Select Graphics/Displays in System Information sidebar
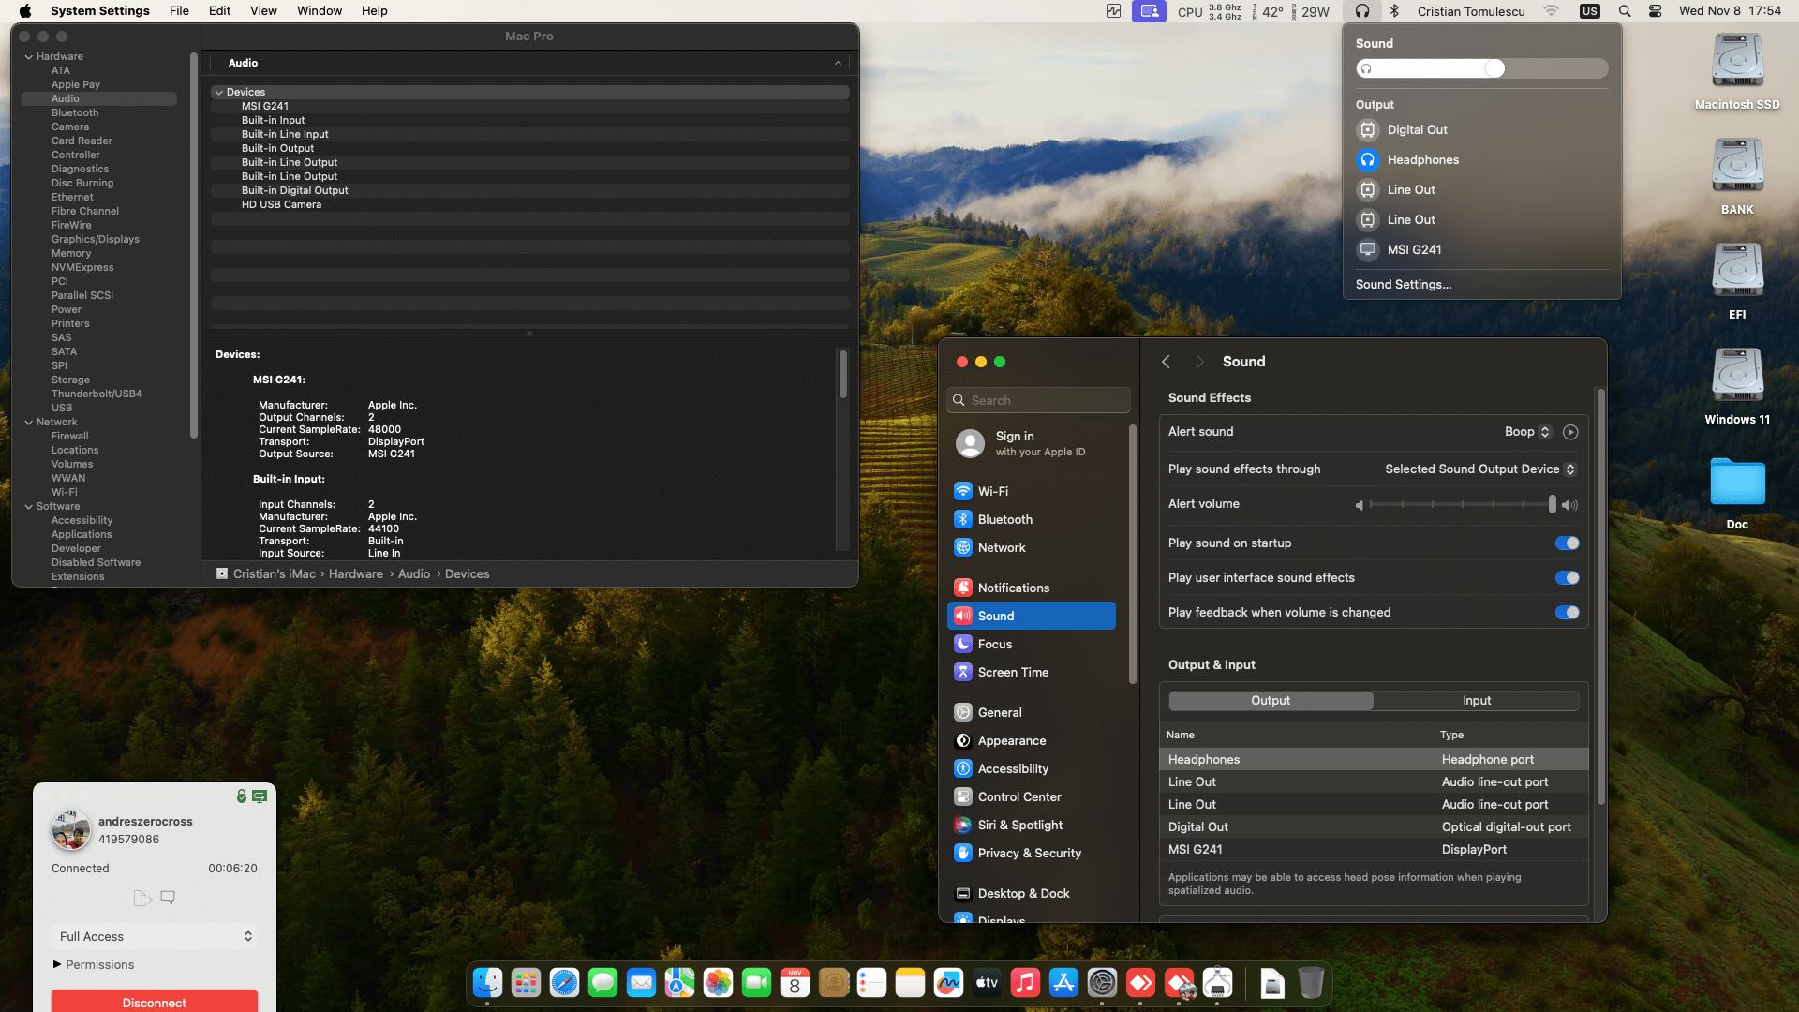The width and height of the screenshot is (1799, 1012). click(x=95, y=240)
